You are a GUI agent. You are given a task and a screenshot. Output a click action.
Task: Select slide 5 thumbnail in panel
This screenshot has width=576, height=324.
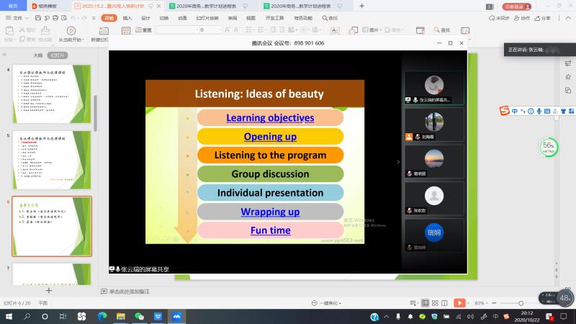click(x=52, y=160)
